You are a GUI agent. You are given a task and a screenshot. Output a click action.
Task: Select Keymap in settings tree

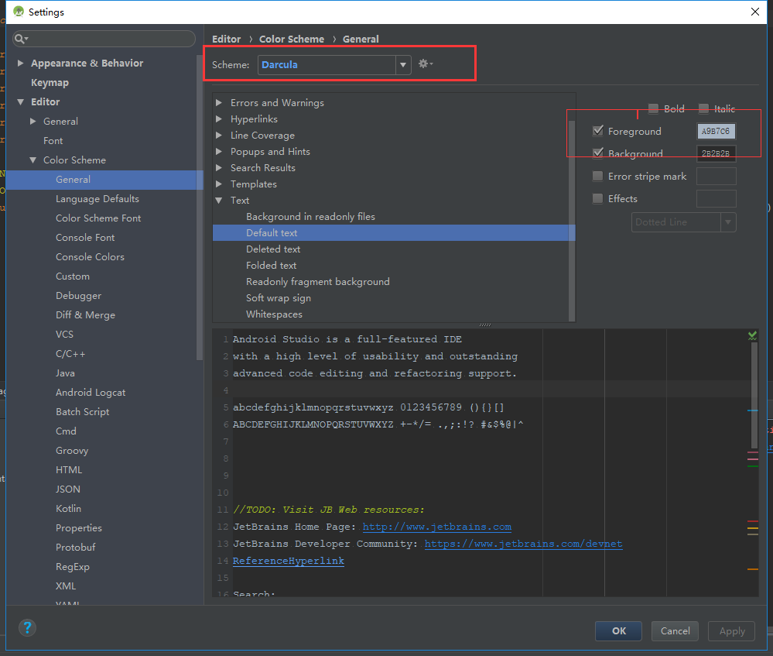coord(50,82)
